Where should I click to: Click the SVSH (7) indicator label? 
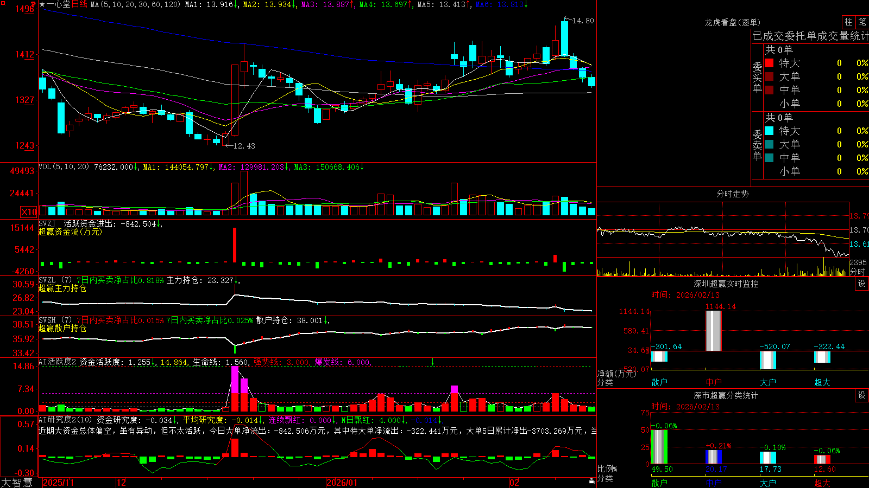tap(55, 320)
